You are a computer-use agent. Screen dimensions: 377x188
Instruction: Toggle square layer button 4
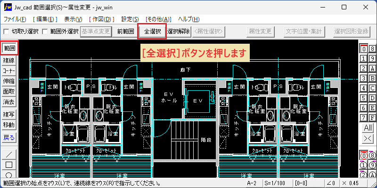pos(364,88)
